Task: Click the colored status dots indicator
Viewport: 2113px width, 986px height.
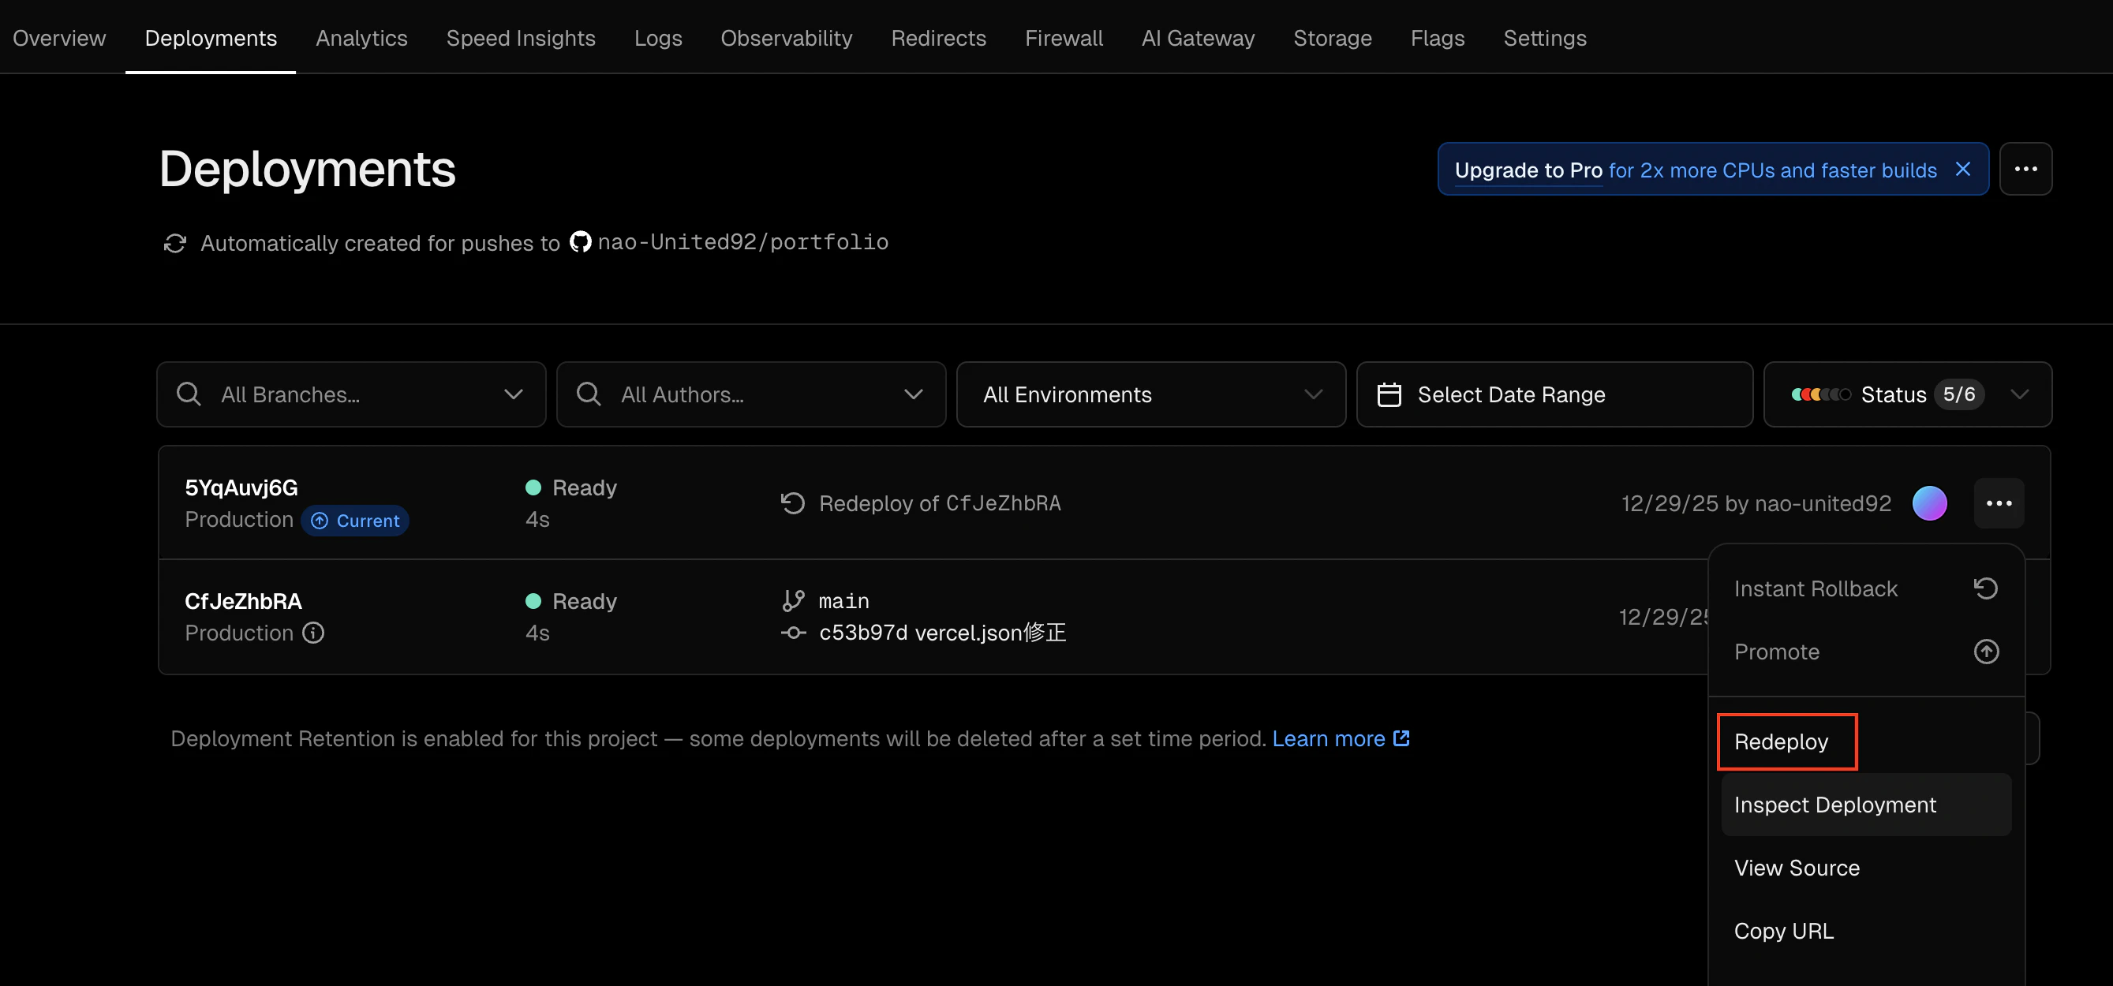Action: 1820,394
